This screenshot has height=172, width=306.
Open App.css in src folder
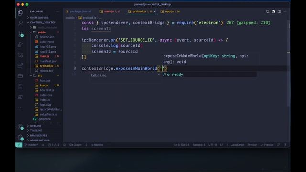[45, 81]
